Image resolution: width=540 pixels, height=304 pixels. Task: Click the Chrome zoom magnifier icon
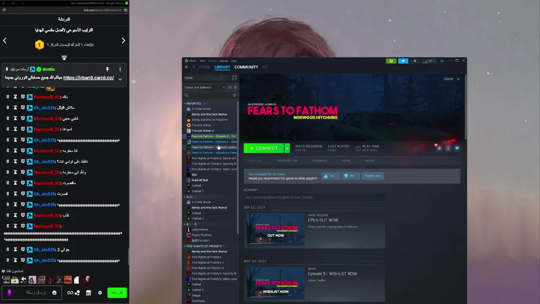click(4, 10)
